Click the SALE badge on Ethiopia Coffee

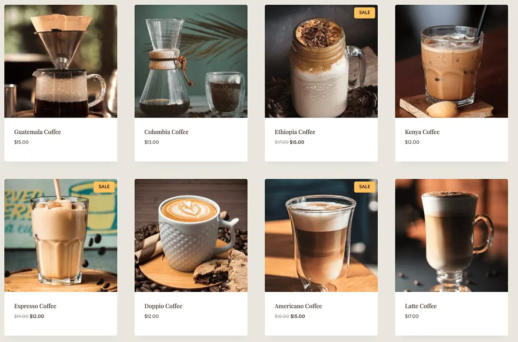click(365, 13)
